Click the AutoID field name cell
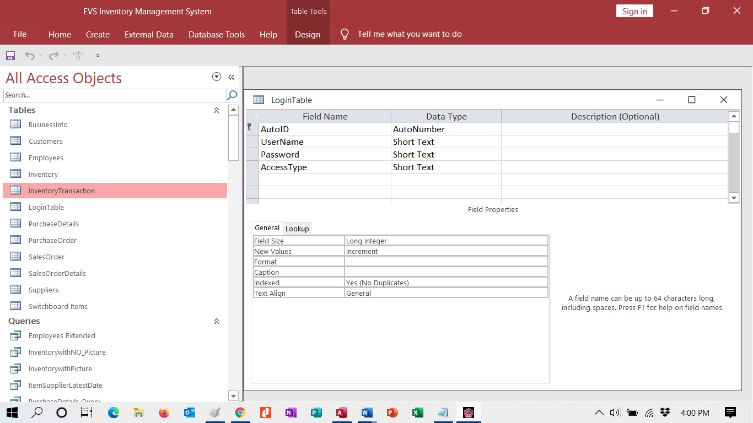This screenshot has width=753, height=423. (325, 129)
